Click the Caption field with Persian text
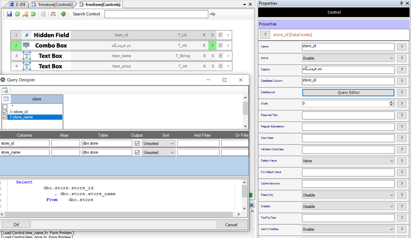 point(348,70)
